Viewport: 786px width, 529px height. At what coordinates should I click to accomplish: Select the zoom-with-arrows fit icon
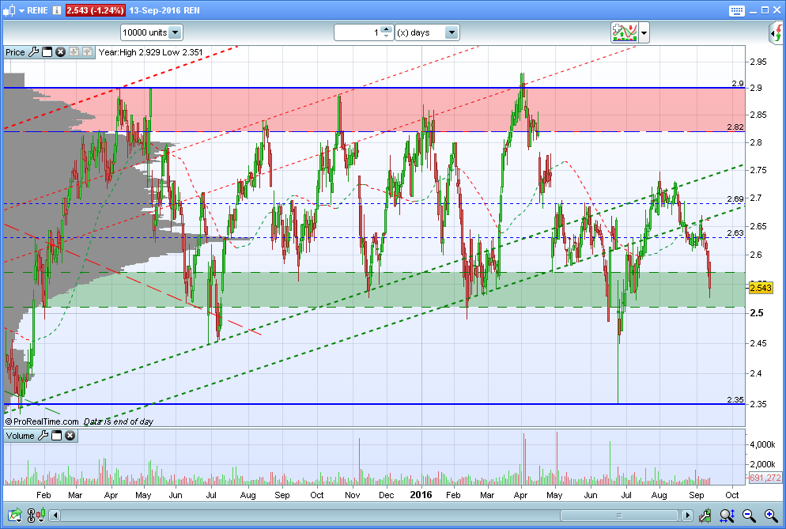click(x=727, y=515)
